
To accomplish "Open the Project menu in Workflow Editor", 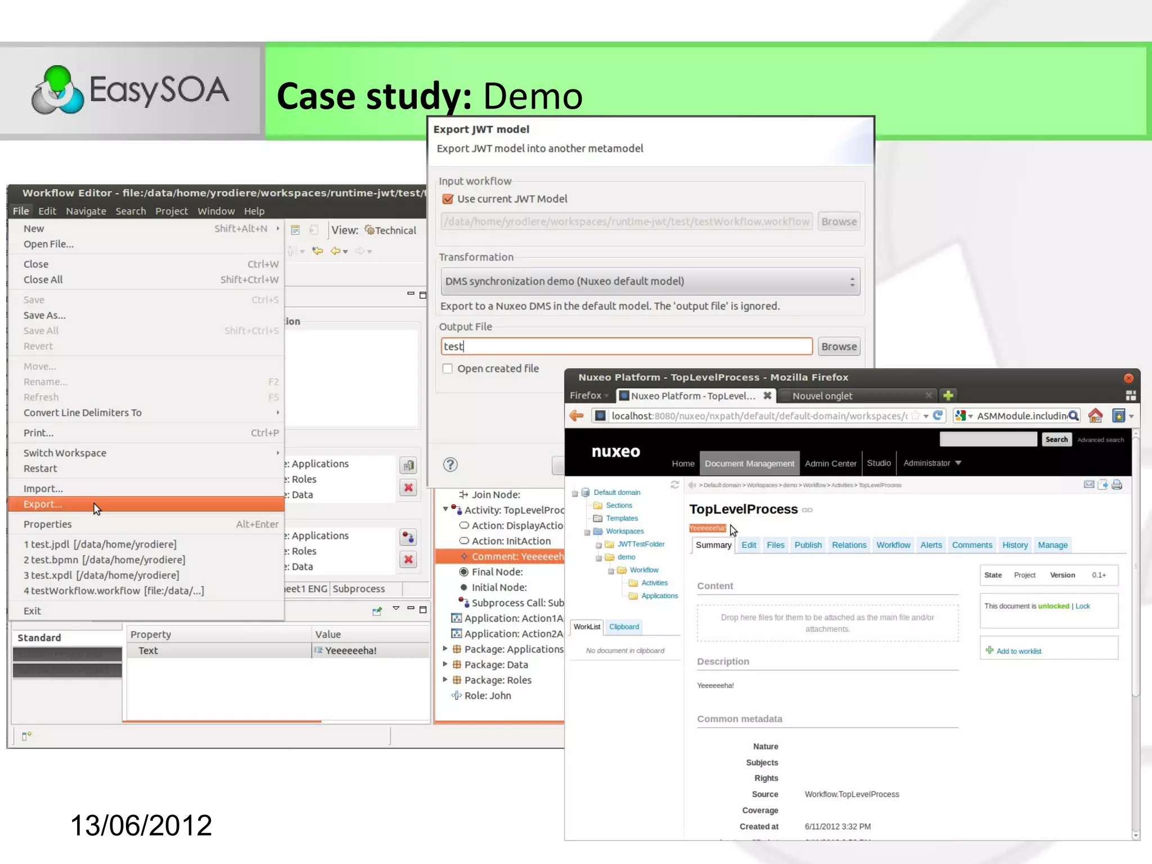I will 172,211.
